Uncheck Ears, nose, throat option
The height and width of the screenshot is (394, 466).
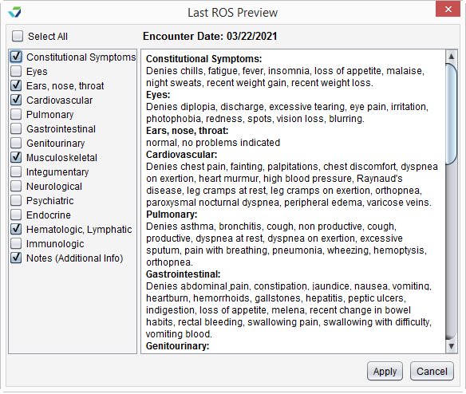16,85
